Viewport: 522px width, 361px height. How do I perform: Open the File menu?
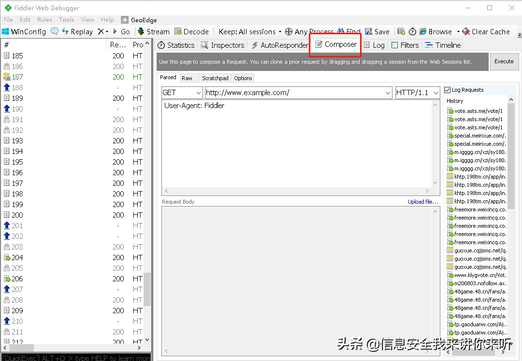pyautogui.click(x=8, y=20)
